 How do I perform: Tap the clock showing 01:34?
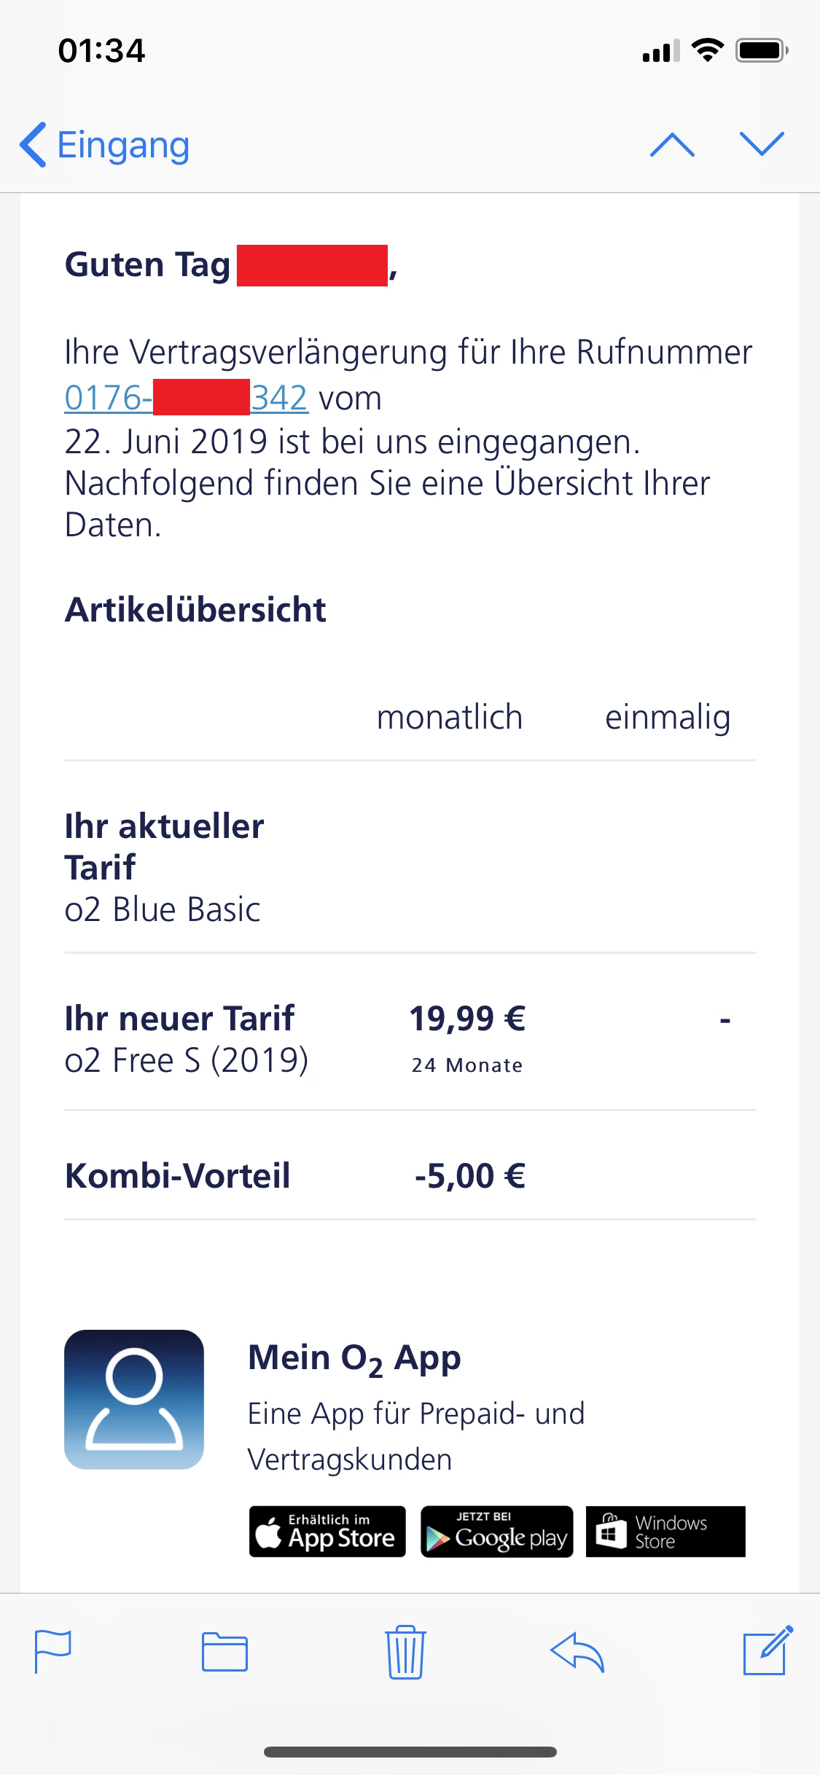[102, 51]
